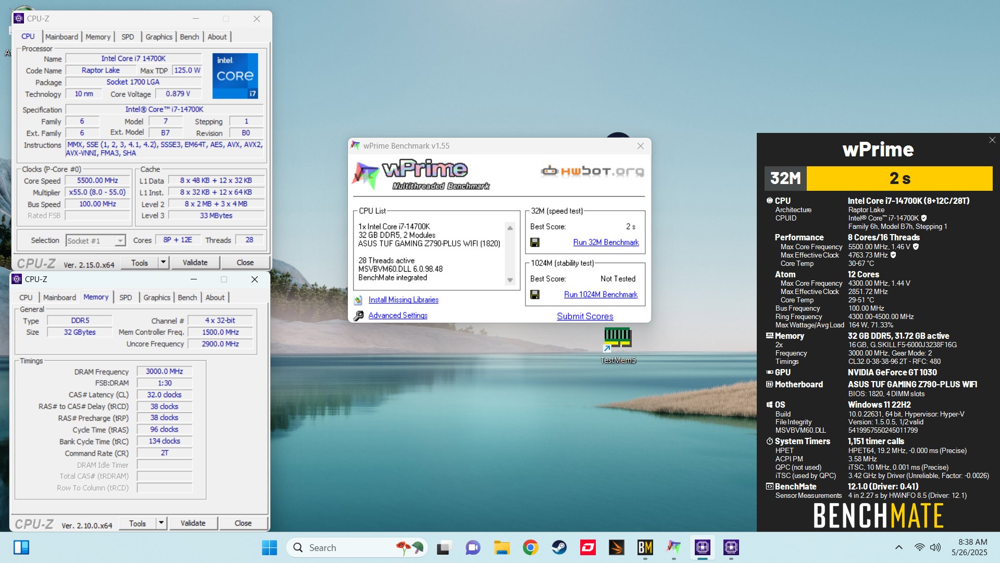Launch Google Chrome from the taskbar
This screenshot has width=1000, height=563.
[530, 547]
